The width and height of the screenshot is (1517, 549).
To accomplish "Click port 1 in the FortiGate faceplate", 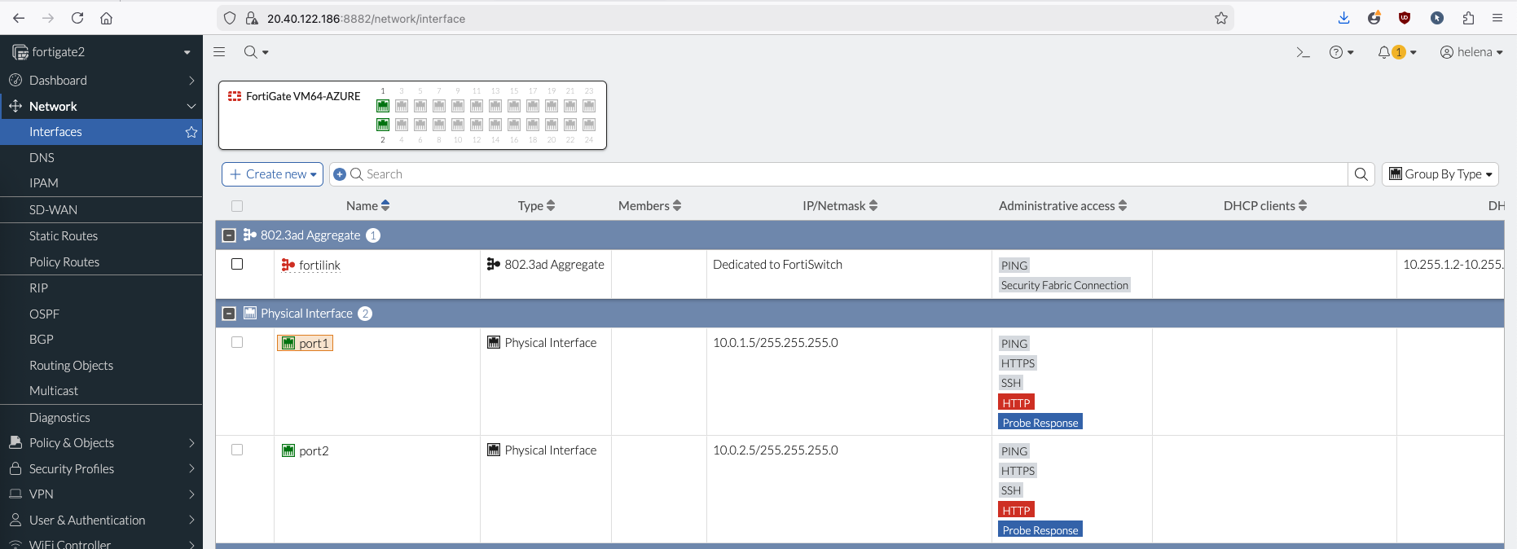I will click(383, 106).
